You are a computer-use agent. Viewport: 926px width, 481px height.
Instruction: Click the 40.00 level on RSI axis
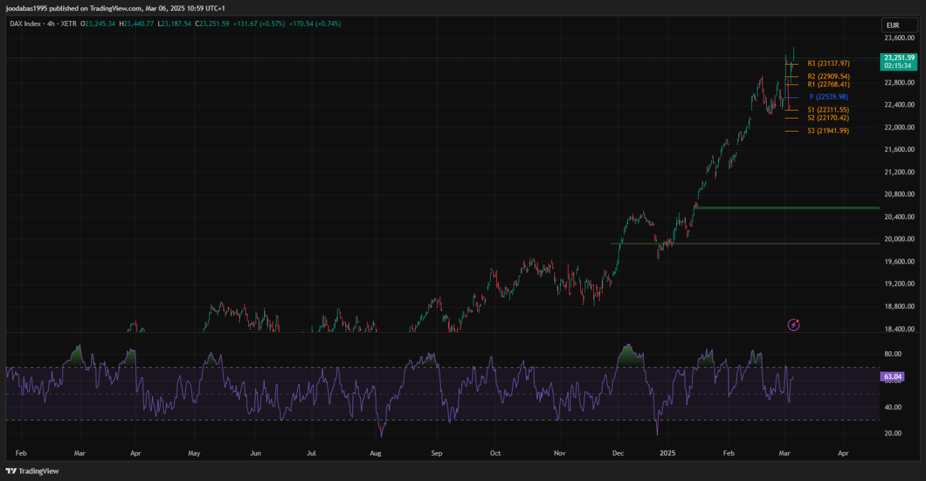click(x=893, y=408)
